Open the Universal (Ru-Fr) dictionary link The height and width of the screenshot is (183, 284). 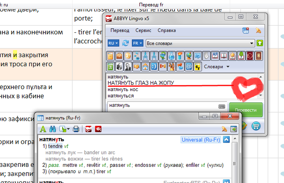point(201,140)
